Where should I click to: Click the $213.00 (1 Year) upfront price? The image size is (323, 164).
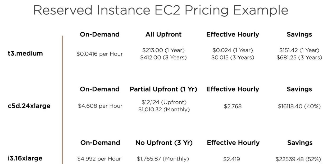pyautogui.click(x=163, y=51)
